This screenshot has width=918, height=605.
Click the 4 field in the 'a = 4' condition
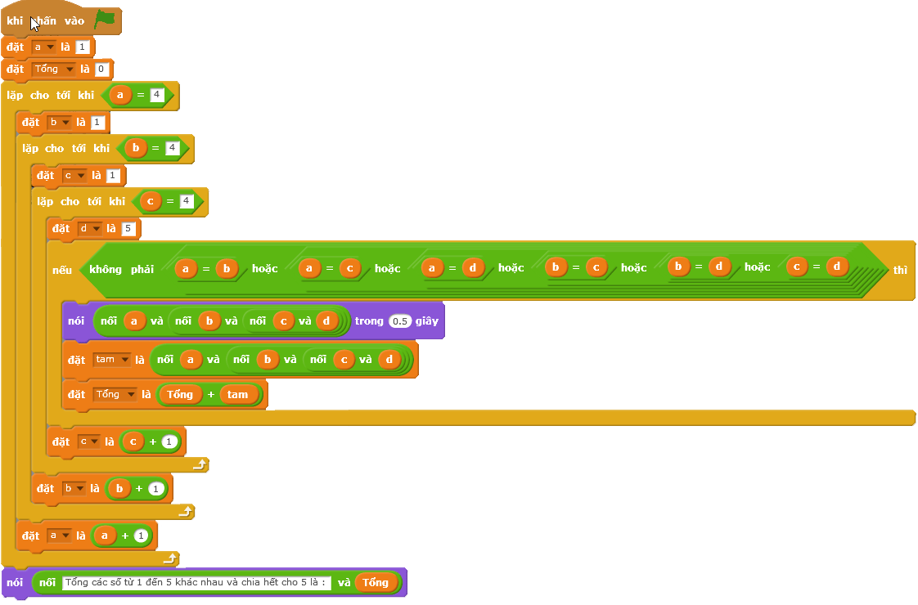[x=157, y=96]
